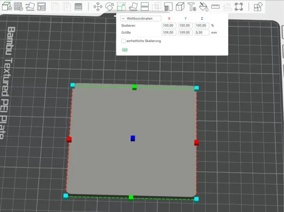Click the lower green Y-axis scale handle
Image resolution: width=284 pixels, height=212 pixels.
131,198
